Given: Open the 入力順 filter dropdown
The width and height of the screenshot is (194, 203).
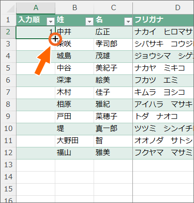Looking at the screenshot, I should (x=50, y=21).
